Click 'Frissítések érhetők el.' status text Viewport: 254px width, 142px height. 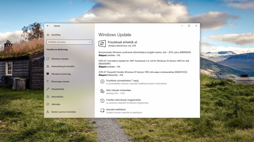(x=123, y=42)
